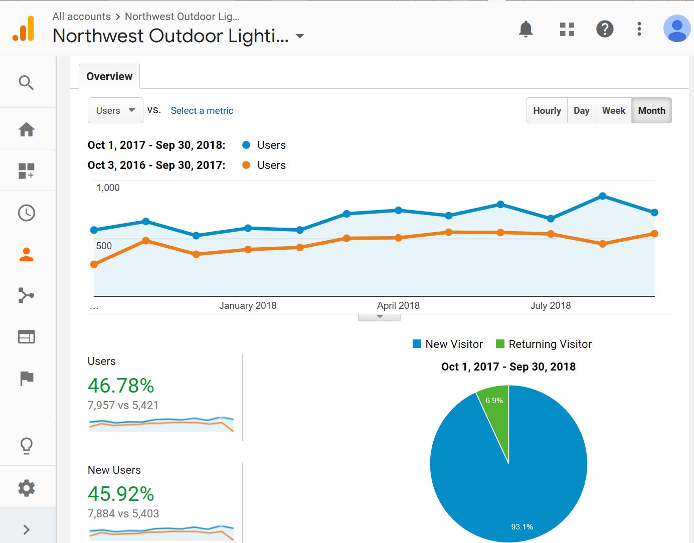Click the search icon in sidebar
Viewport: 694px width, 543px height.
[x=26, y=82]
